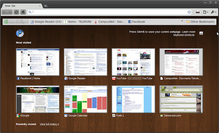Viewport: 219px width, 133px height.
Task: Open the Demonoid.com thumbnail preview
Action: click(181, 99)
